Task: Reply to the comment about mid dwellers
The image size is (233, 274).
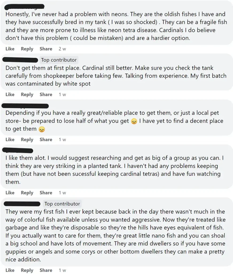Action: pyautogui.click(x=27, y=270)
